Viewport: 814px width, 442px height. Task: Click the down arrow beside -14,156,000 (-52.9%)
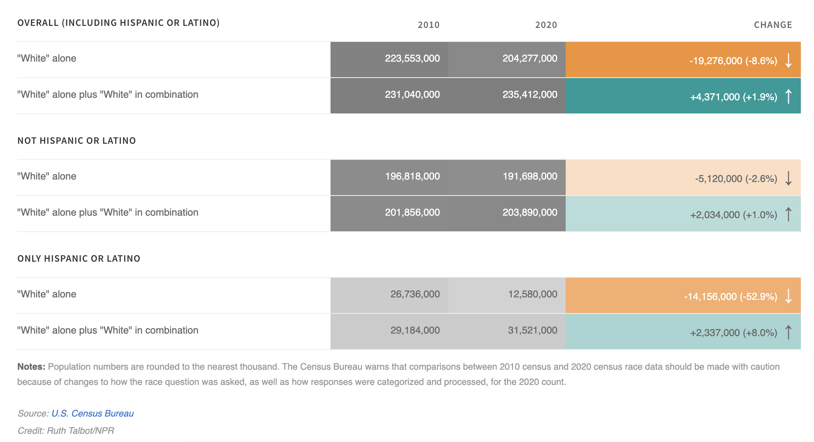tap(788, 296)
